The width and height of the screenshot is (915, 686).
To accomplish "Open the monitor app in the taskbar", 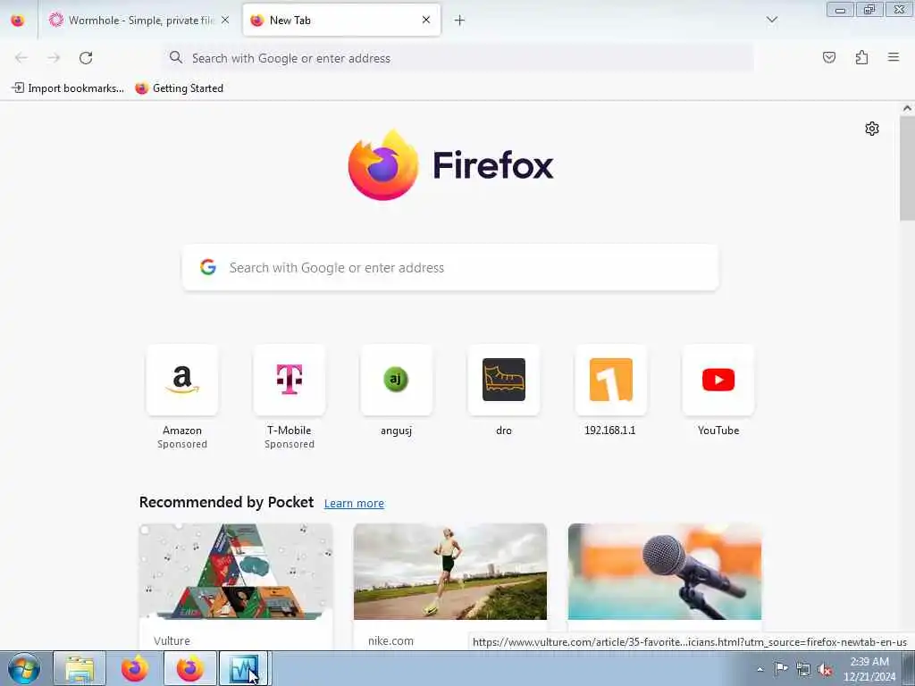I will coord(243,668).
